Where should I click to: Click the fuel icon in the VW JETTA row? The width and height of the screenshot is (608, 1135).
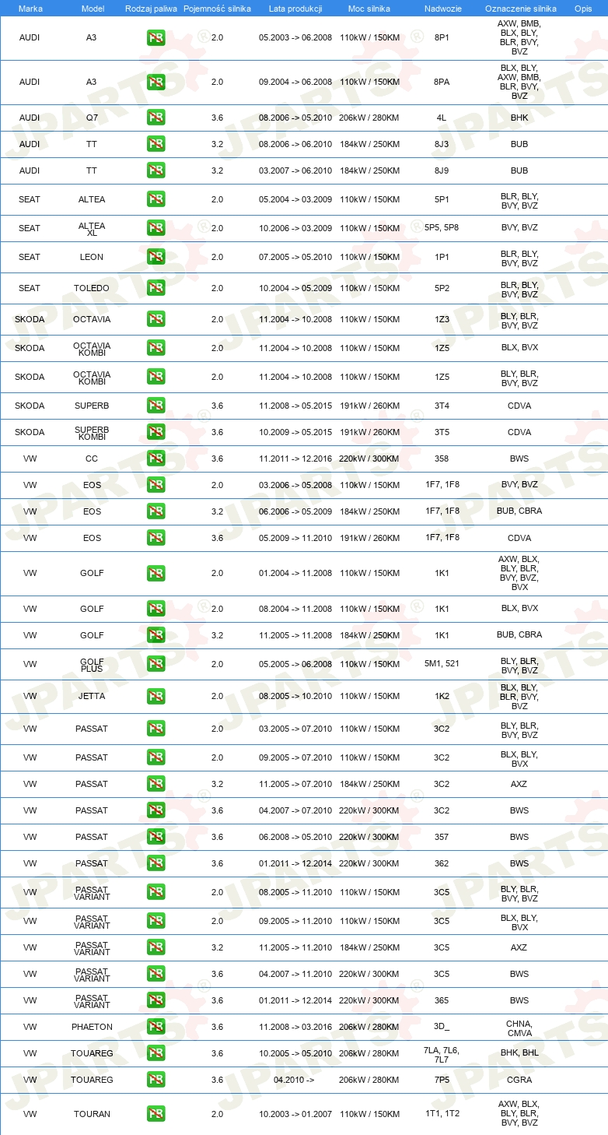point(155,697)
